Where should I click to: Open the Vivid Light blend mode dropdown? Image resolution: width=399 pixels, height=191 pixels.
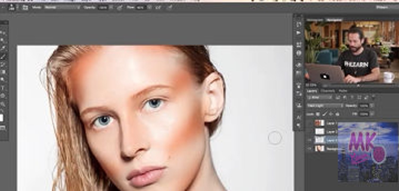coord(325,106)
